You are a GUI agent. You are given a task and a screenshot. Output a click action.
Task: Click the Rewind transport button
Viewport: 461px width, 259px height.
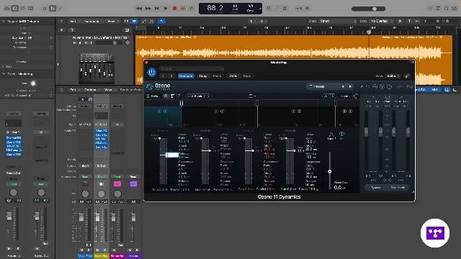tap(139, 9)
